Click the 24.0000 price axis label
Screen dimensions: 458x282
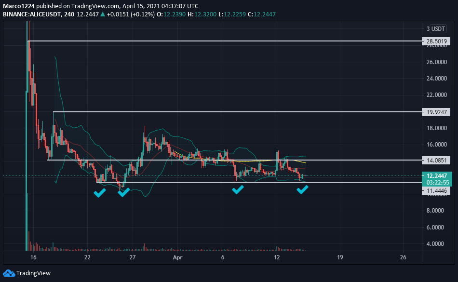pos(437,78)
